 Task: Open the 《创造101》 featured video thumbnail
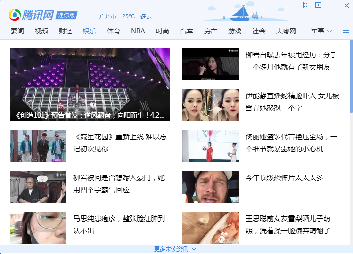click(x=90, y=85)
